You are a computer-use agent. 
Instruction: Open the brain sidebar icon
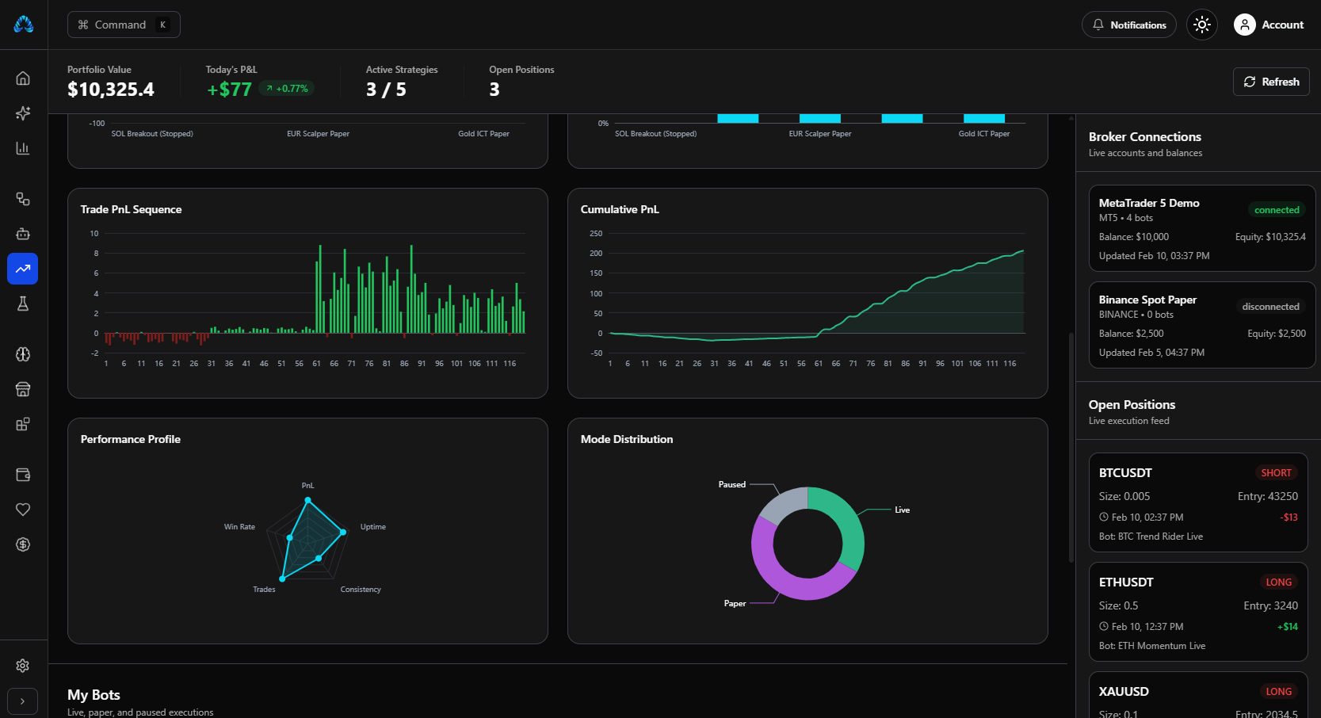23,354
